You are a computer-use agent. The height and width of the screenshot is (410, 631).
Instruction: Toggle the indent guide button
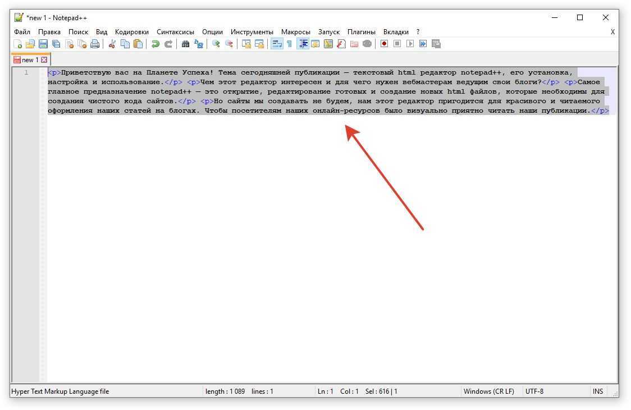303,44
